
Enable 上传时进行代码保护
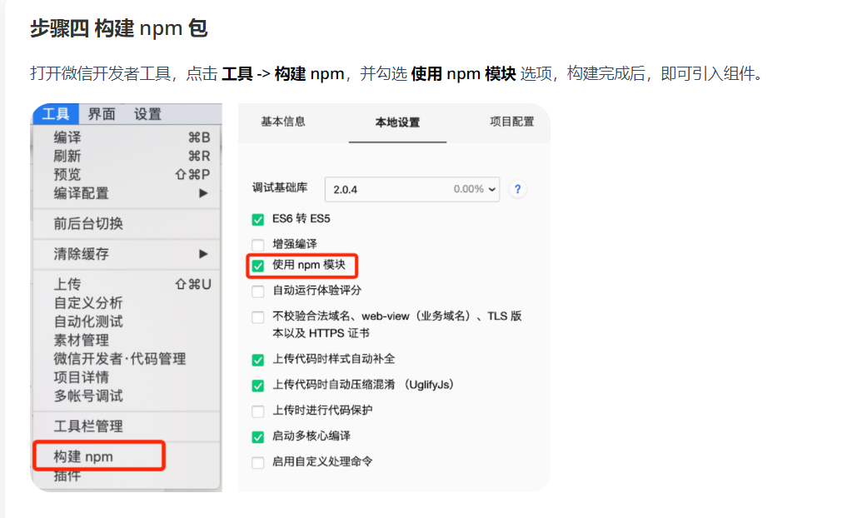pos(257,410)
